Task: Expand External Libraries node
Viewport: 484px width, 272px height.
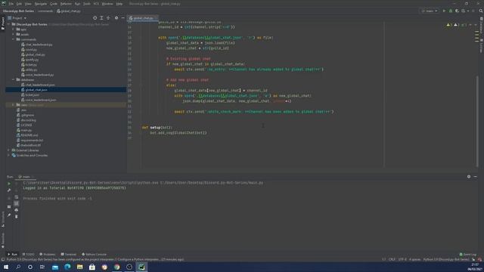Action: (9, 150)
